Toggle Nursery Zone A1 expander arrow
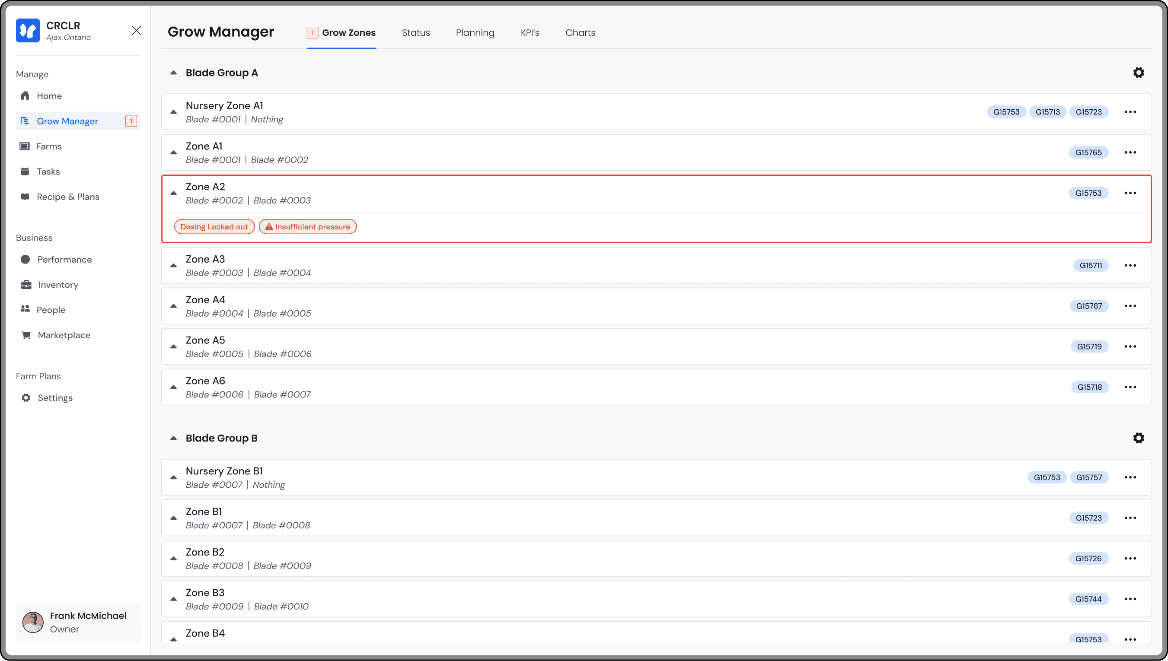The width and height of the screenshot is (1168, 661). point(173,112)
